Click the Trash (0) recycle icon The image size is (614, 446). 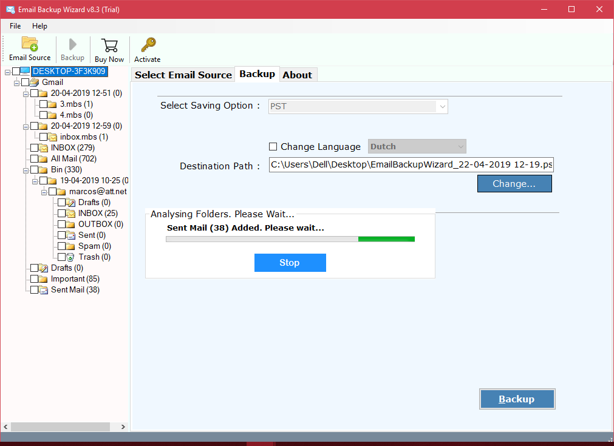pos(70,257)
